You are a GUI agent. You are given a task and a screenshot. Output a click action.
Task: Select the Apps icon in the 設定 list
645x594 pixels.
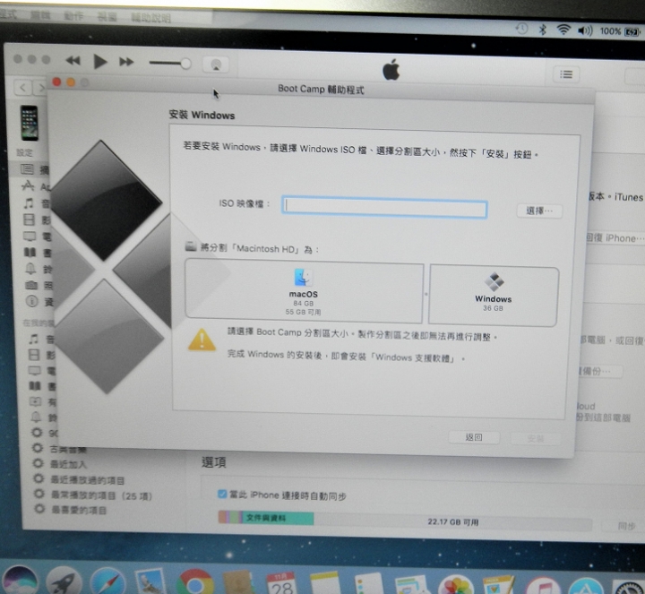pyautogui.click(x=28, y=185)
